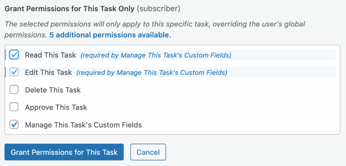Screen dimensions: 346x166
Task: Tick the Approve This Task checkbox
Action: point(14,107)
